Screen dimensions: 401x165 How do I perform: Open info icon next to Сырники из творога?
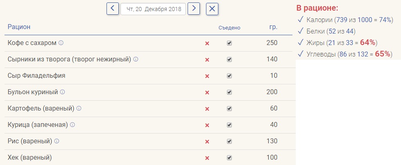pos(136,59)
